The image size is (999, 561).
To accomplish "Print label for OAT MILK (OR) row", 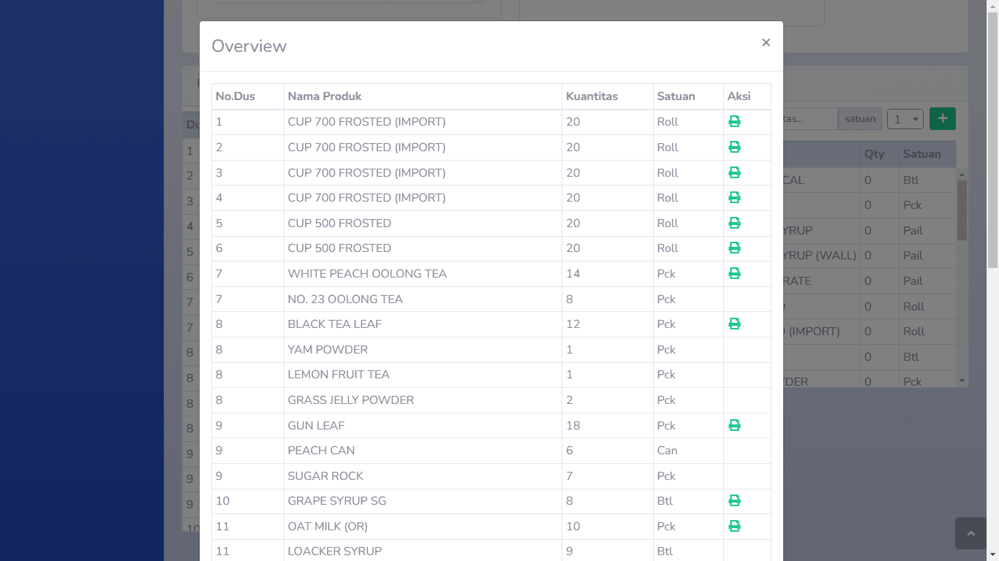I will point(734,527).
